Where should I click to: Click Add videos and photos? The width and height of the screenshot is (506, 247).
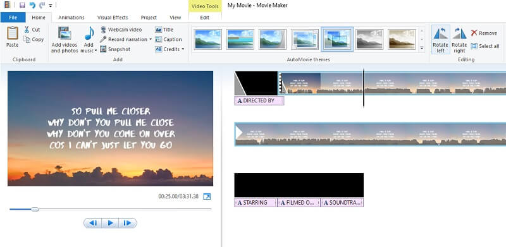pyautogui.click(x=65, y=39)
